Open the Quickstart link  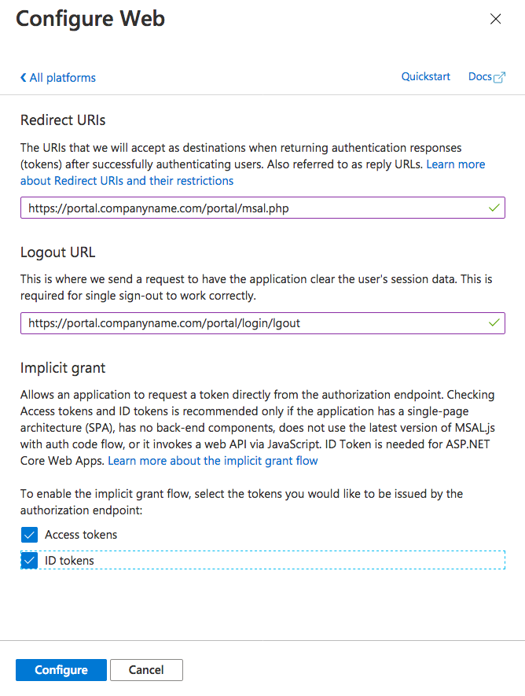[426, 76]
